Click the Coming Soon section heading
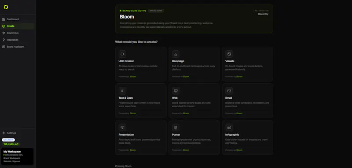Screen dimensions: 352x168 (x=123, y=166)
